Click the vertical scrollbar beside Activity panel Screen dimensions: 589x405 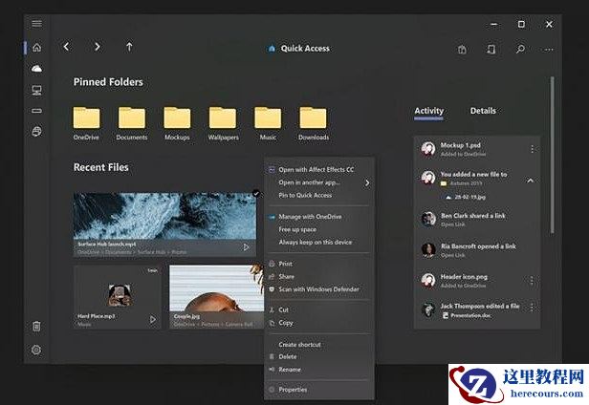tap(553, 156)
